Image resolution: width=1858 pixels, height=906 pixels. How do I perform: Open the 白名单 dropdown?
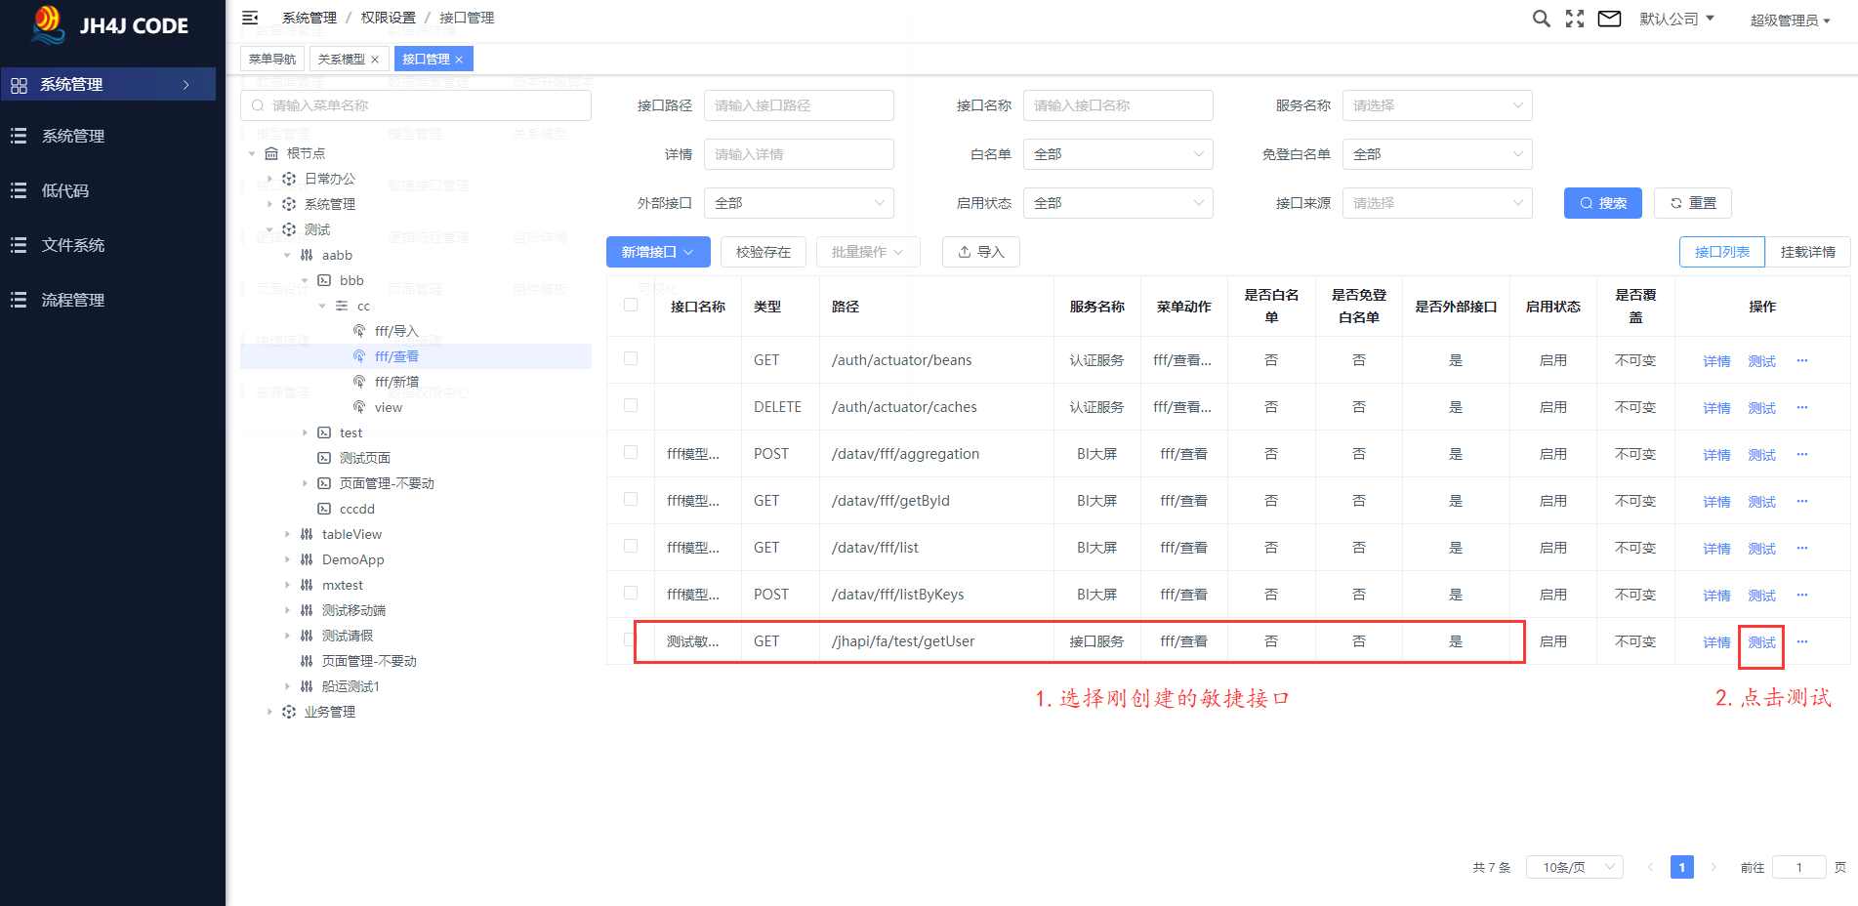[1118, 154]
